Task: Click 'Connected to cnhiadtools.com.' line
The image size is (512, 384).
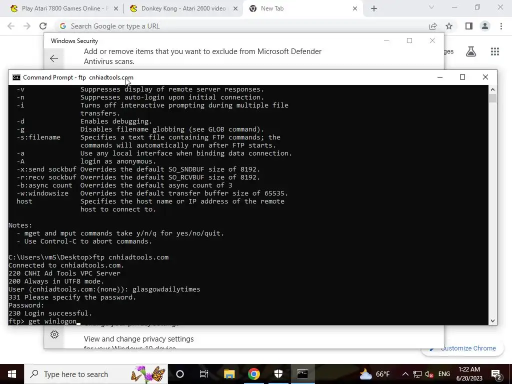Action: 66,265
